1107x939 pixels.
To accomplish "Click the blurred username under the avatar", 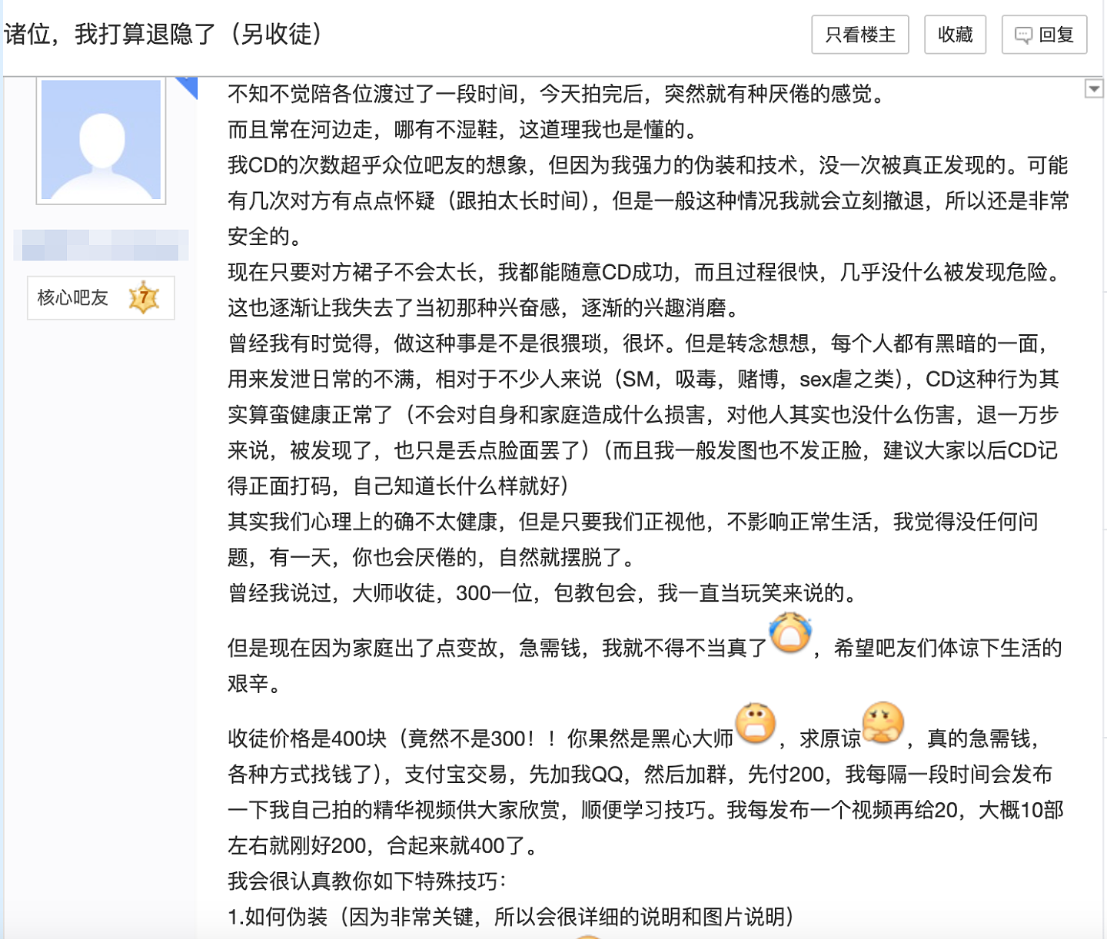I will pyautogui.click(x=101, y=245).
